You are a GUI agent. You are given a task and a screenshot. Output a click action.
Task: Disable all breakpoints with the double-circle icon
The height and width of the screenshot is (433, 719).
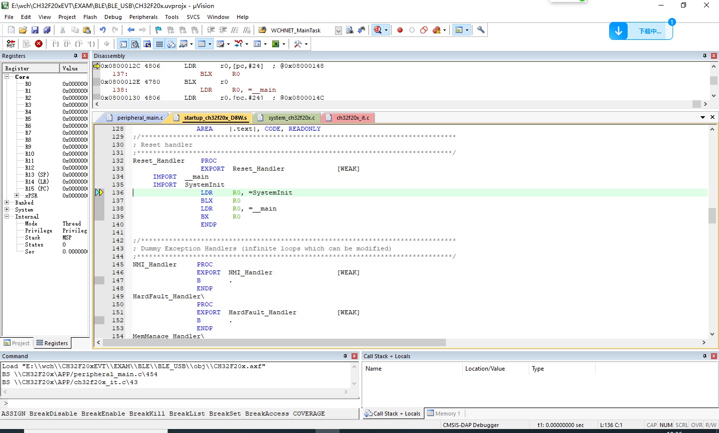(424, 30)
